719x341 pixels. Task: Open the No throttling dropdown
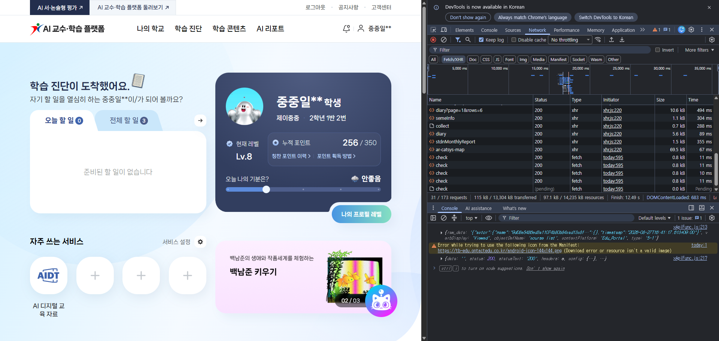[x=570, y=40]
